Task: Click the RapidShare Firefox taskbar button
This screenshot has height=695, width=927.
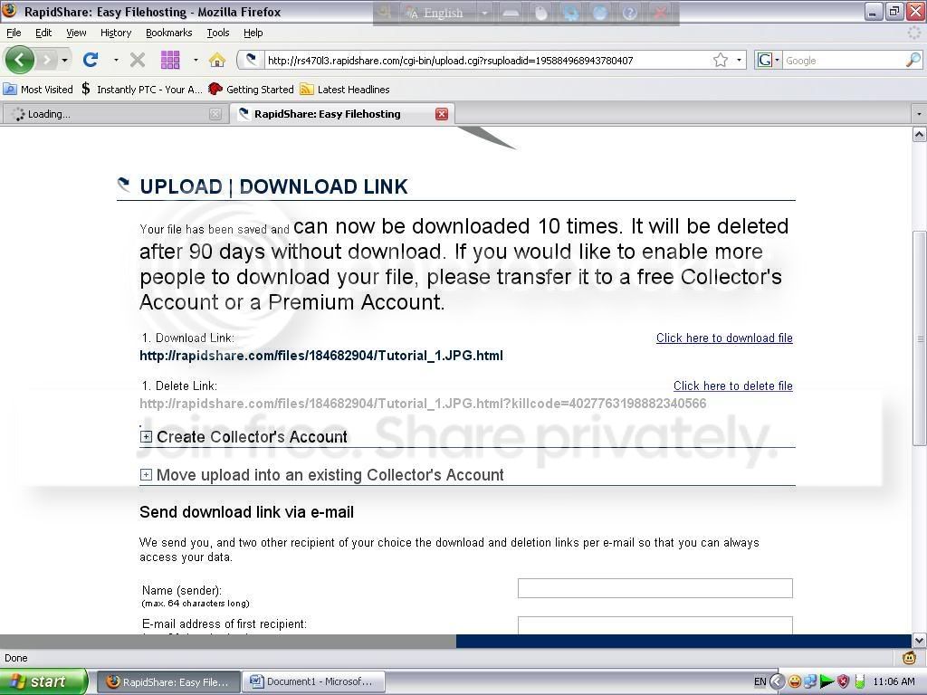Action: [168, 682]
